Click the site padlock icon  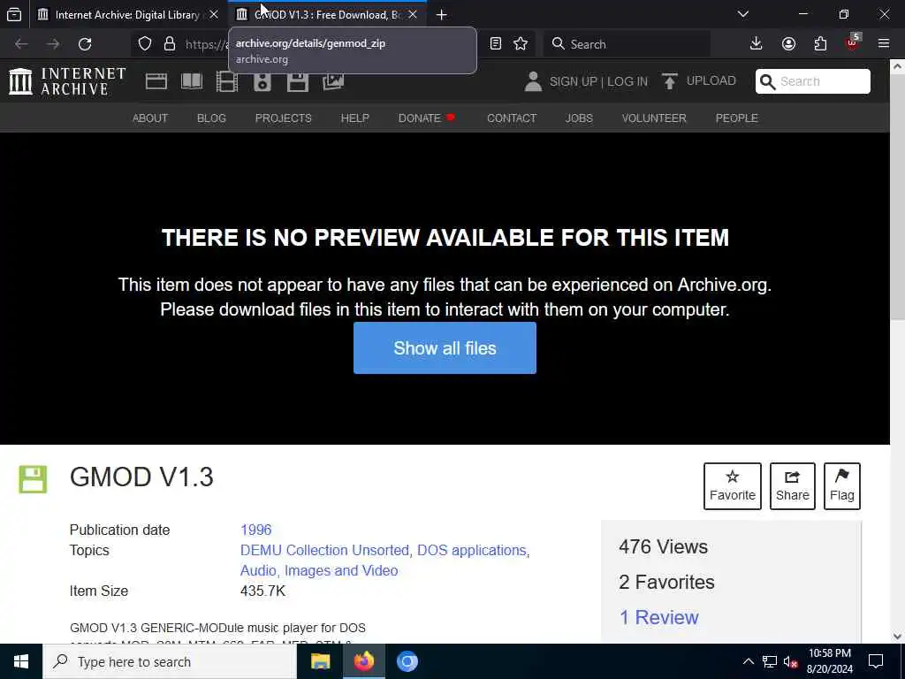click(170, 44)
